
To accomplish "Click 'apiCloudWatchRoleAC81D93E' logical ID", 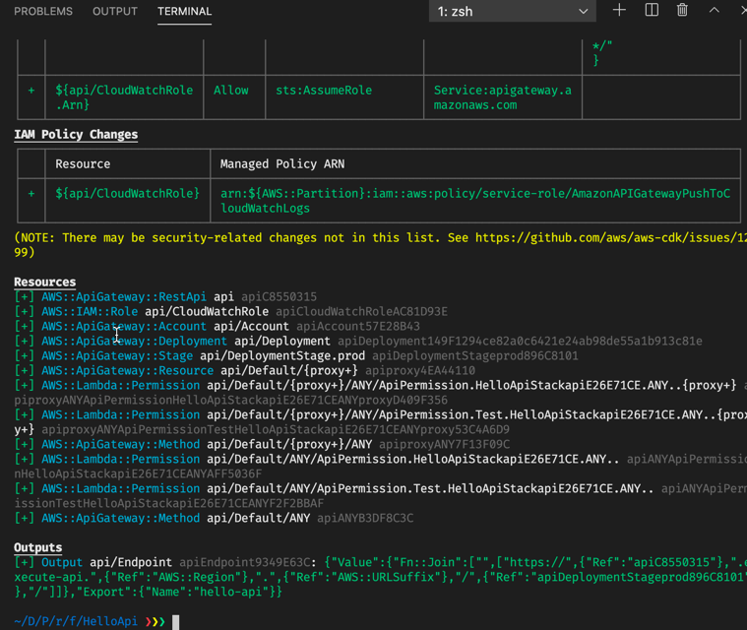I will point(361,312).
